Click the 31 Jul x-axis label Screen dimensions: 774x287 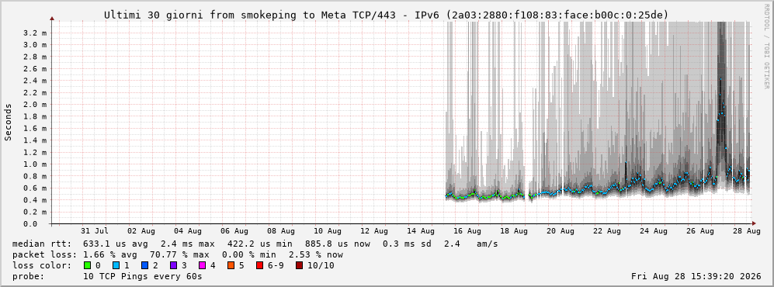coord(94,231)
